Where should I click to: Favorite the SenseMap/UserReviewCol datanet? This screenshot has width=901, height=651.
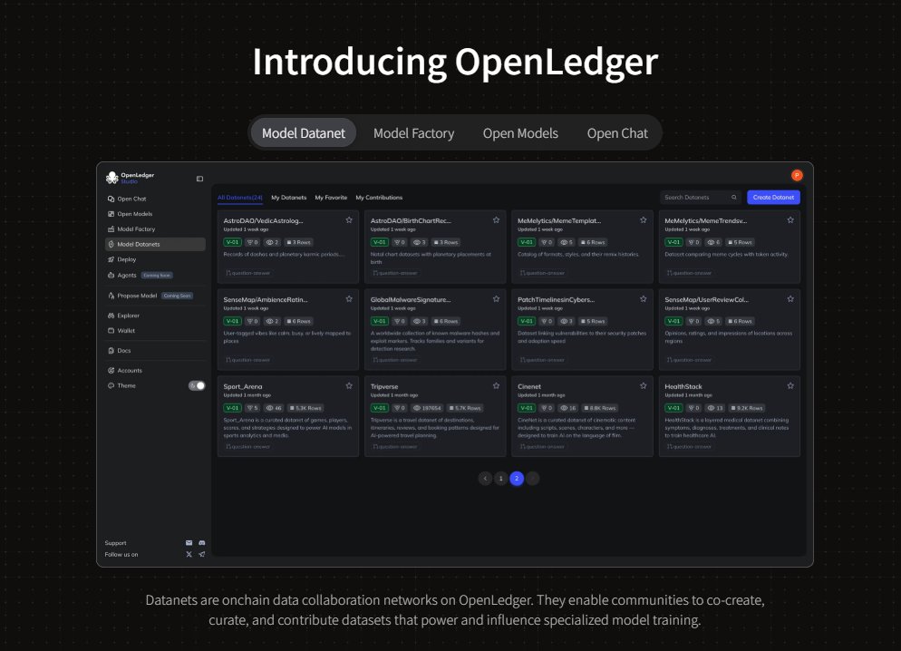(790, 299)
